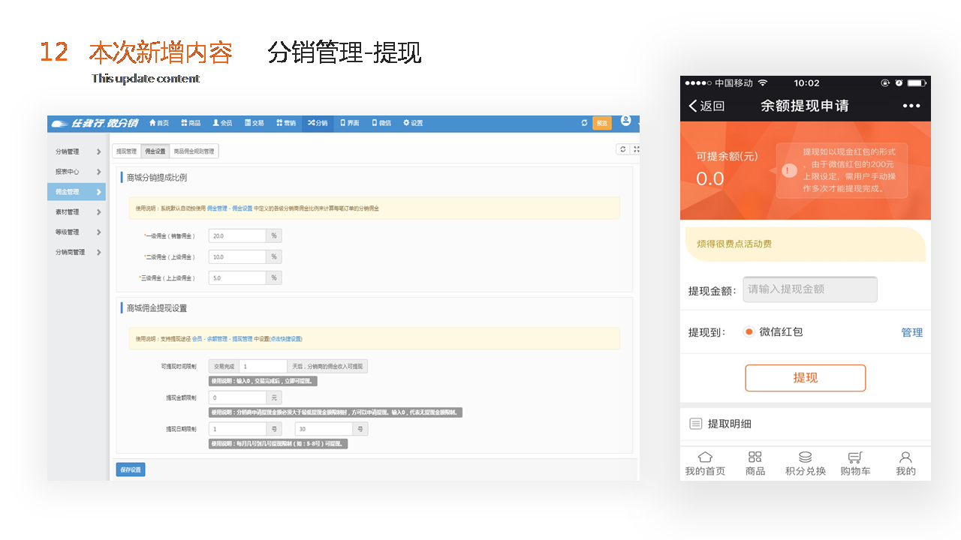Click the 保存设置 button
Screen dimensions: 961x540
(131, 469)
